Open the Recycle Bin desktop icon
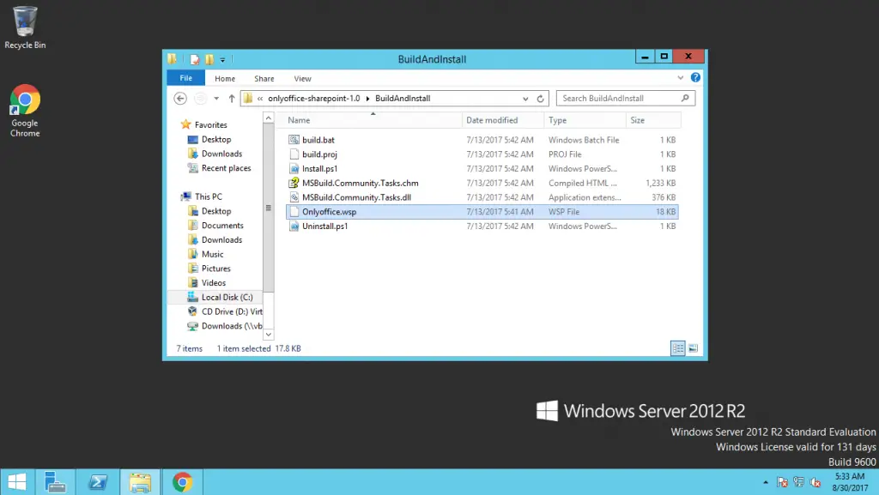Screen dimensions: 879x495 (25, 28)
